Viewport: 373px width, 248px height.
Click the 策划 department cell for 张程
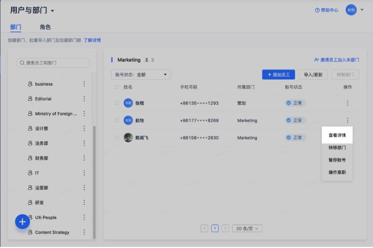242,103
